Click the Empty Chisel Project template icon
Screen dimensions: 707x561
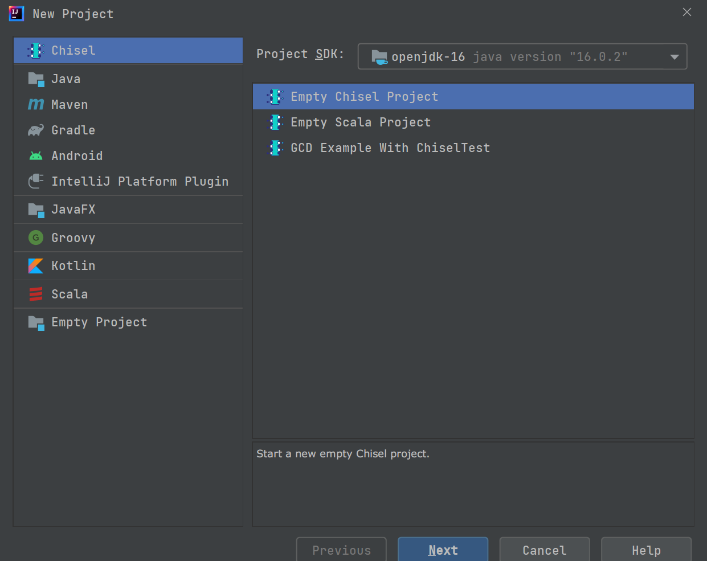(275, 97)
